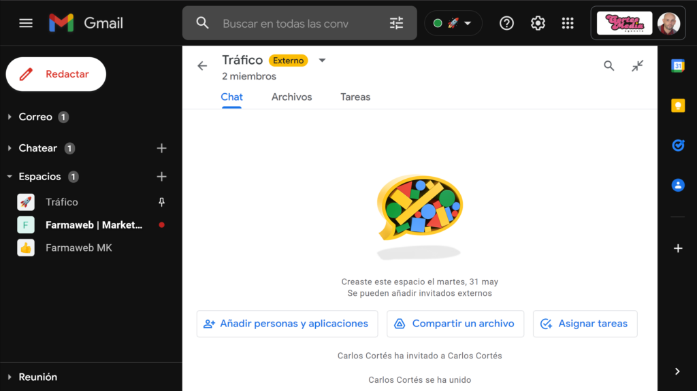Click 'Se pueden añadir invitados externos' text

pyautogui.click(x=419, y=293)
